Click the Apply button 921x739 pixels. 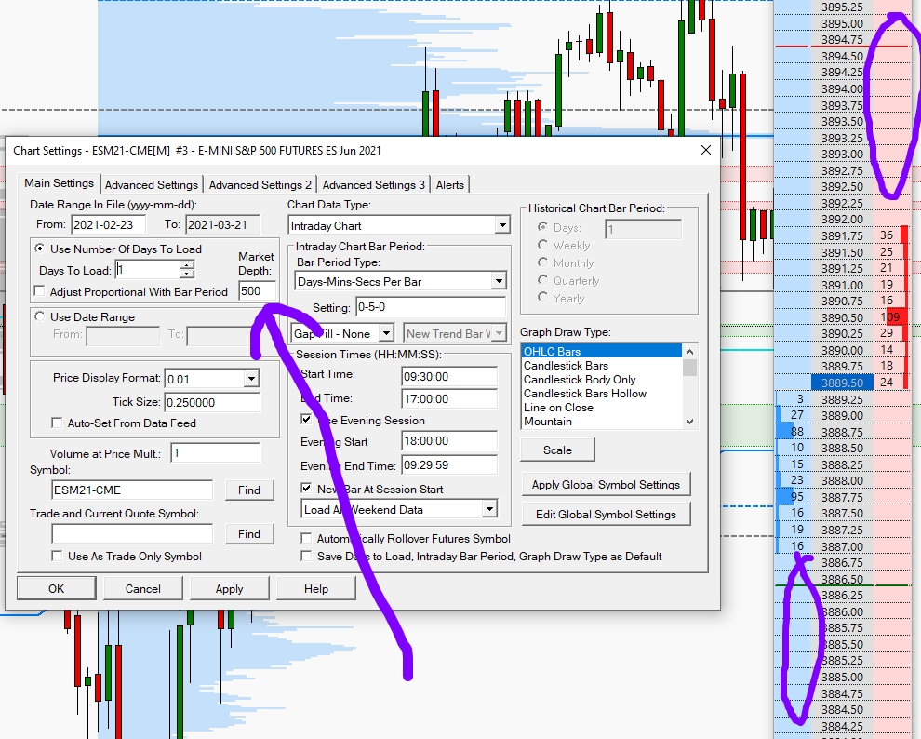229,588
